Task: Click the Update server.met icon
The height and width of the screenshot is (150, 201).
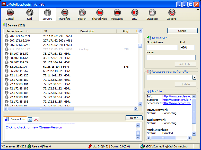Action: point(149,72)
